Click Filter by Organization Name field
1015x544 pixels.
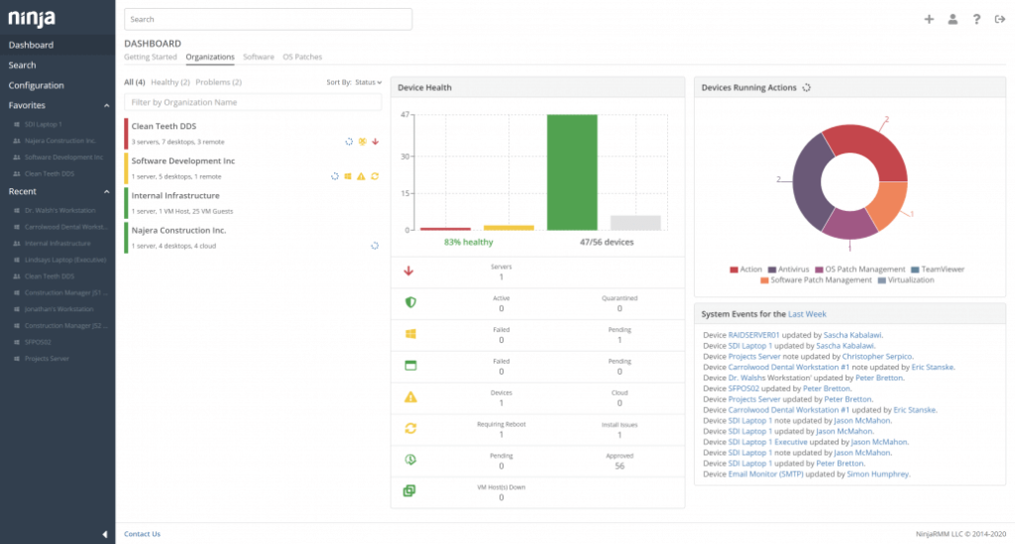[x=253, y=102]
